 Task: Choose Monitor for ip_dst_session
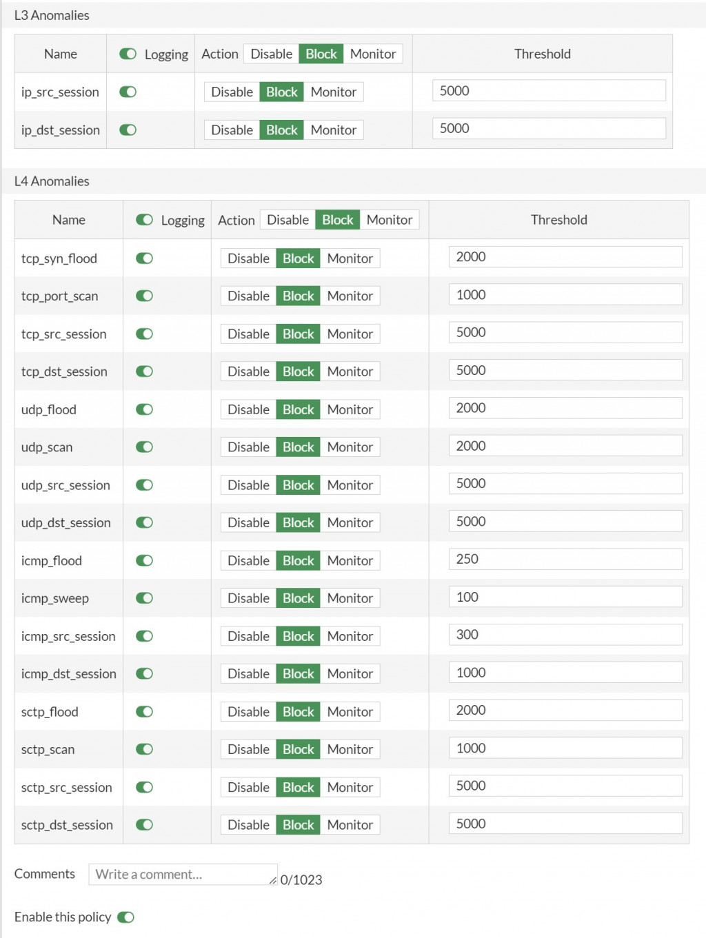[333, 130]
